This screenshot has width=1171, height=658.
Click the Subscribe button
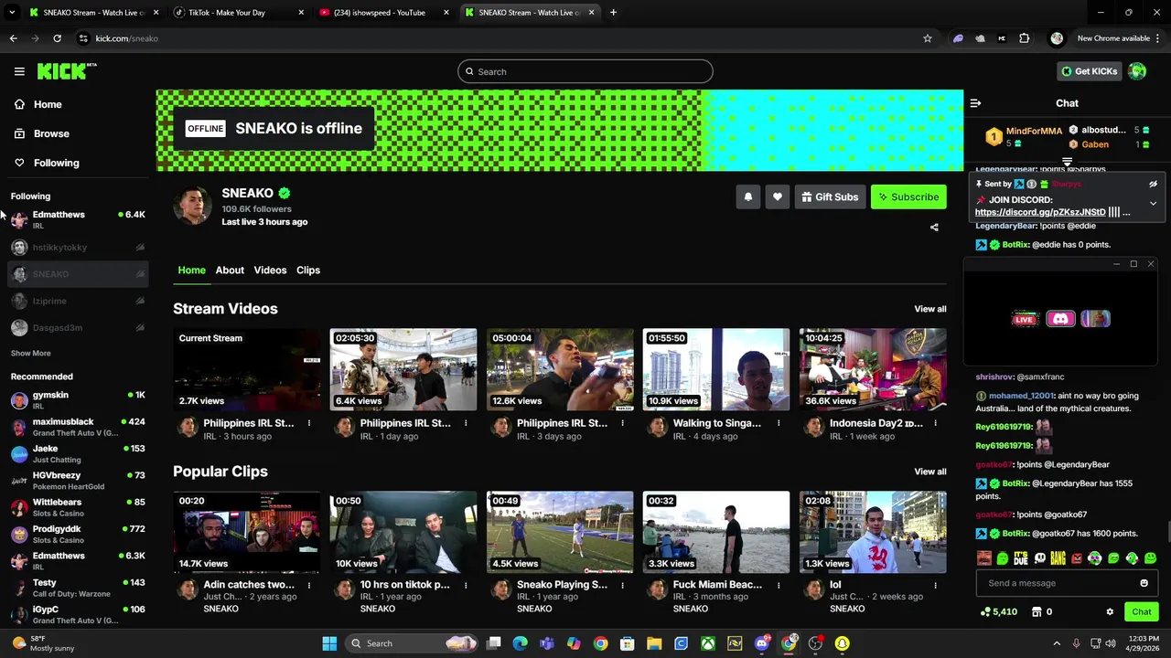[908, 196]
